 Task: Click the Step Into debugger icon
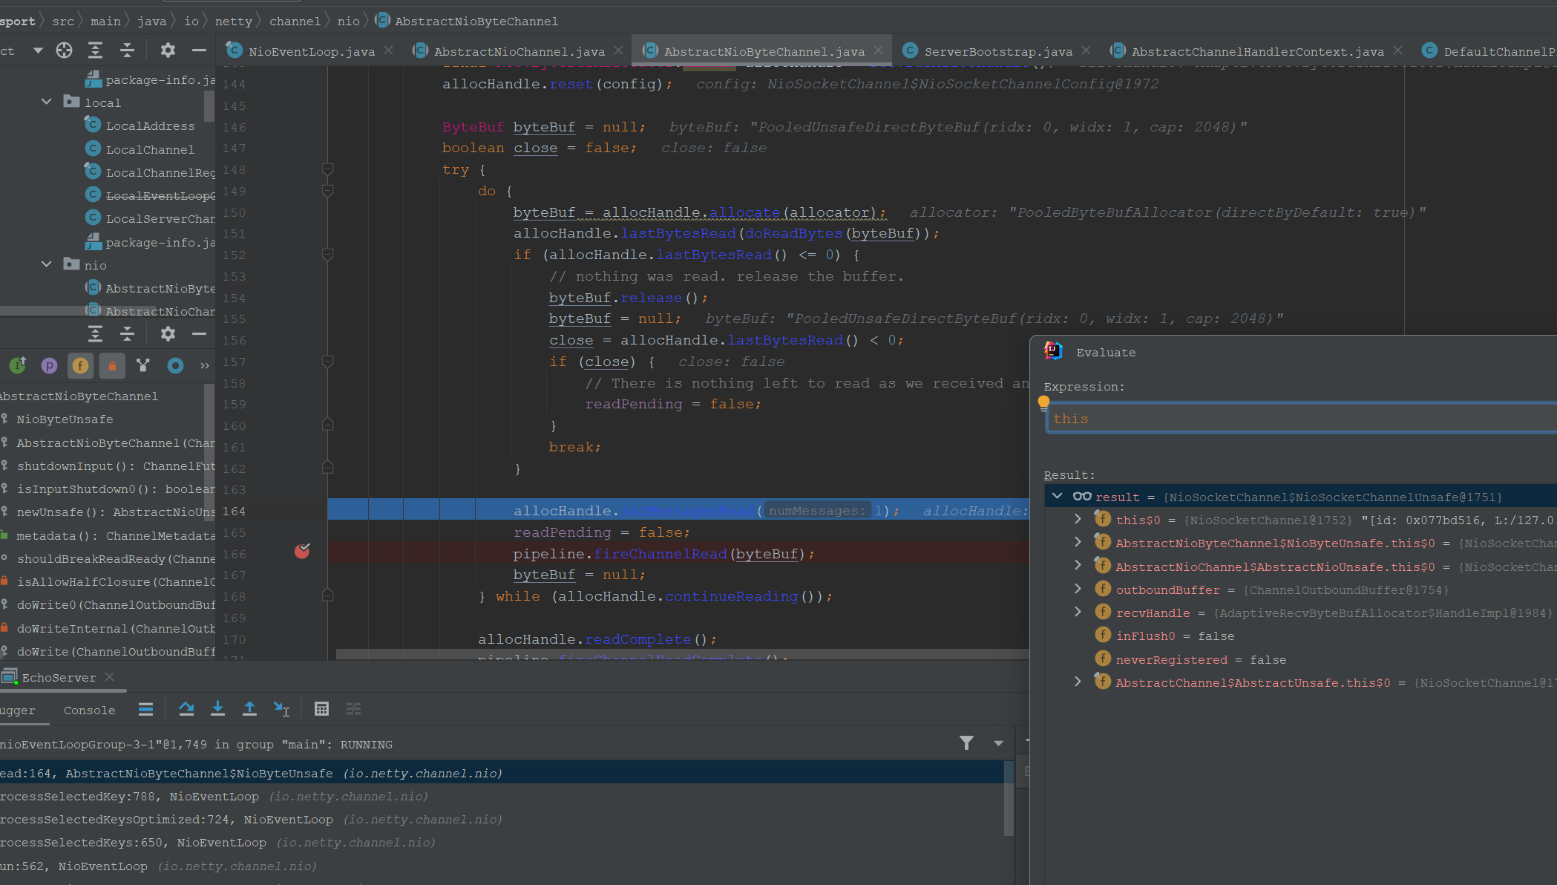(x=217, y=709)
